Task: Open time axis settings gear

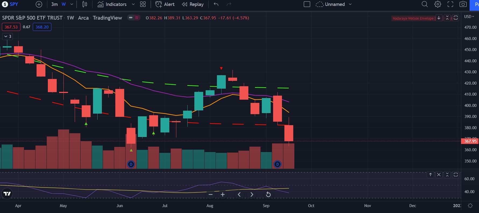Action: (470, 205)
